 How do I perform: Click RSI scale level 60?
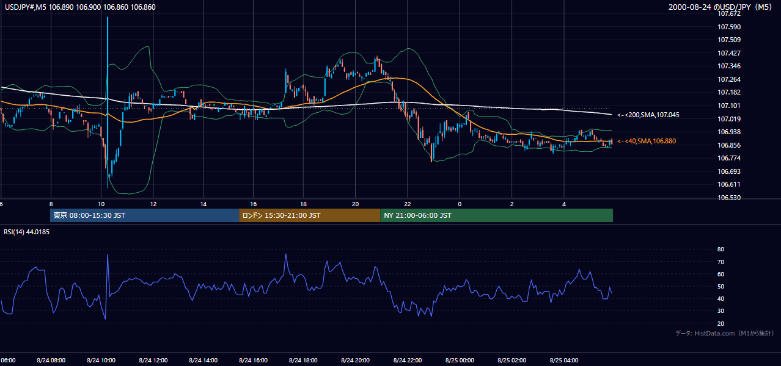pos(721,274)
